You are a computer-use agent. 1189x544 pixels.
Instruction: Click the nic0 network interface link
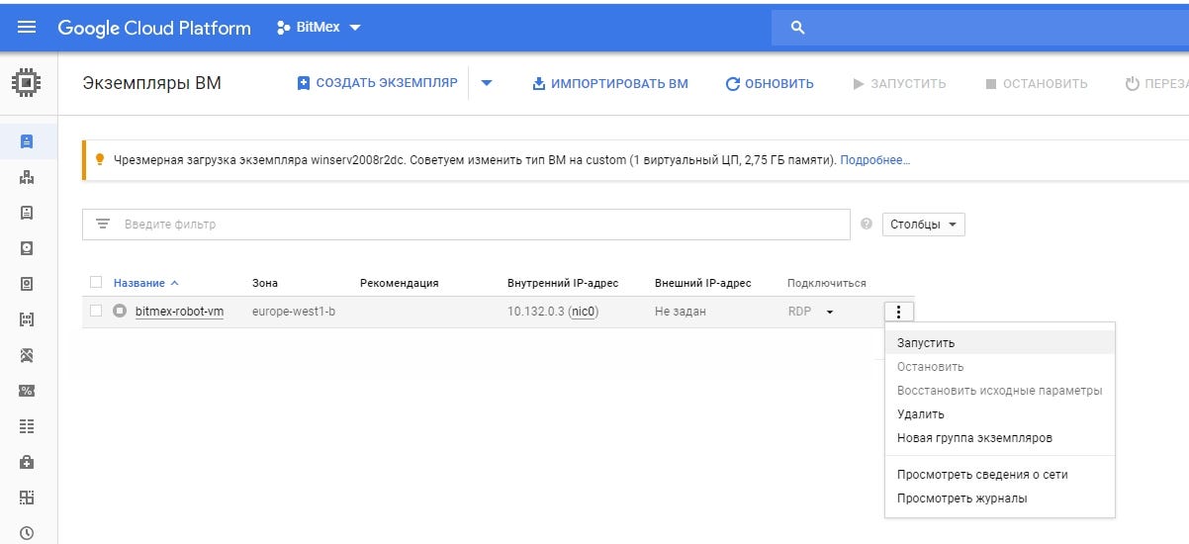[x=584, y=312]
